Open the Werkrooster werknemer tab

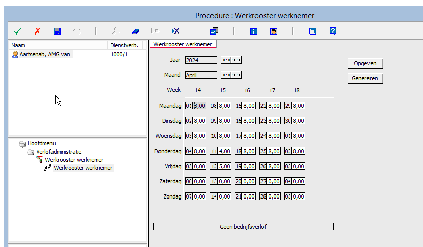point(183,44)
